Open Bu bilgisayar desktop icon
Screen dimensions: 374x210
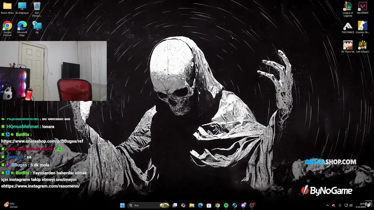pos(22,8)
